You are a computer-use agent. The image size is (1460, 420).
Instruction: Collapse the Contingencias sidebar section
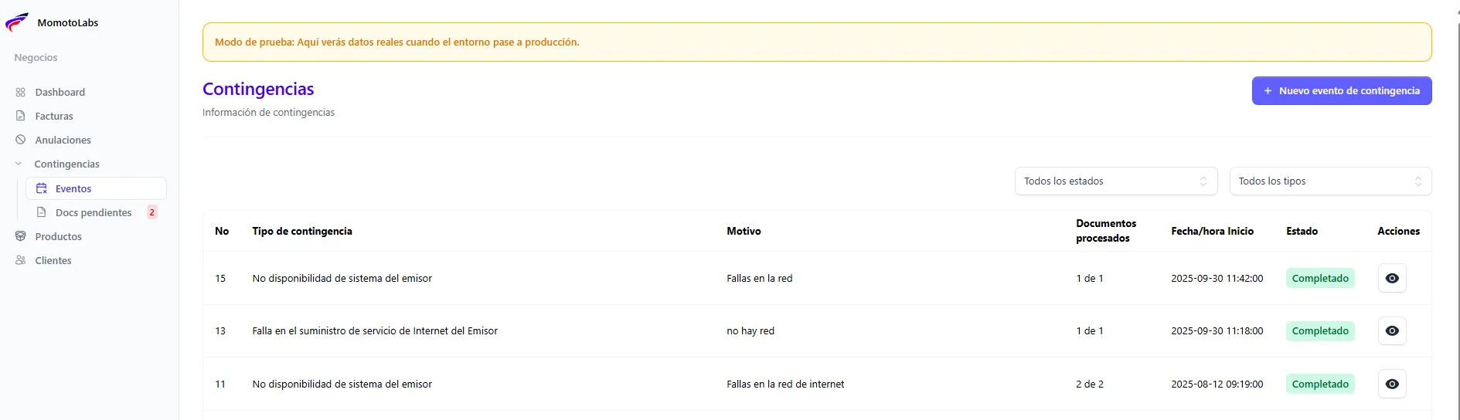tap(19, 164)
